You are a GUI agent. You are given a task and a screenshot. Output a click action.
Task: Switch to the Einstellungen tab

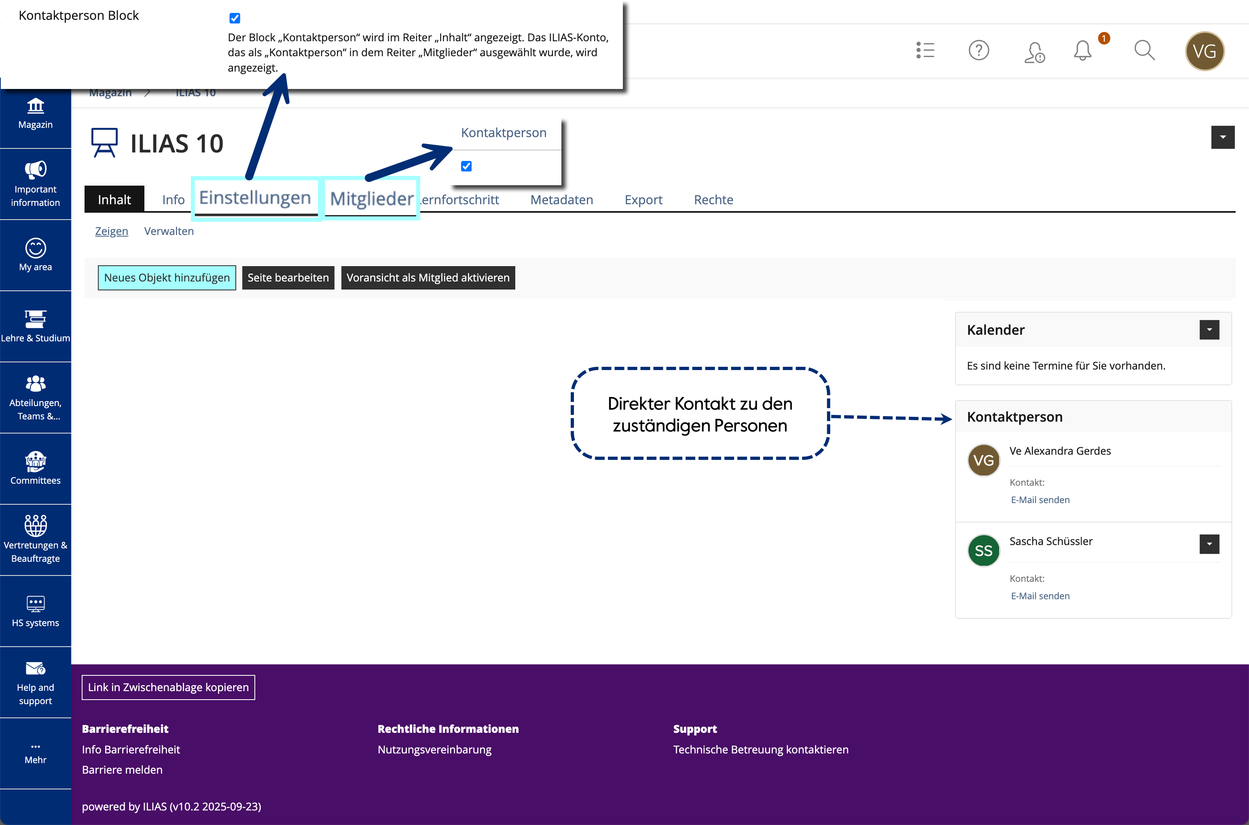[255, 198]
